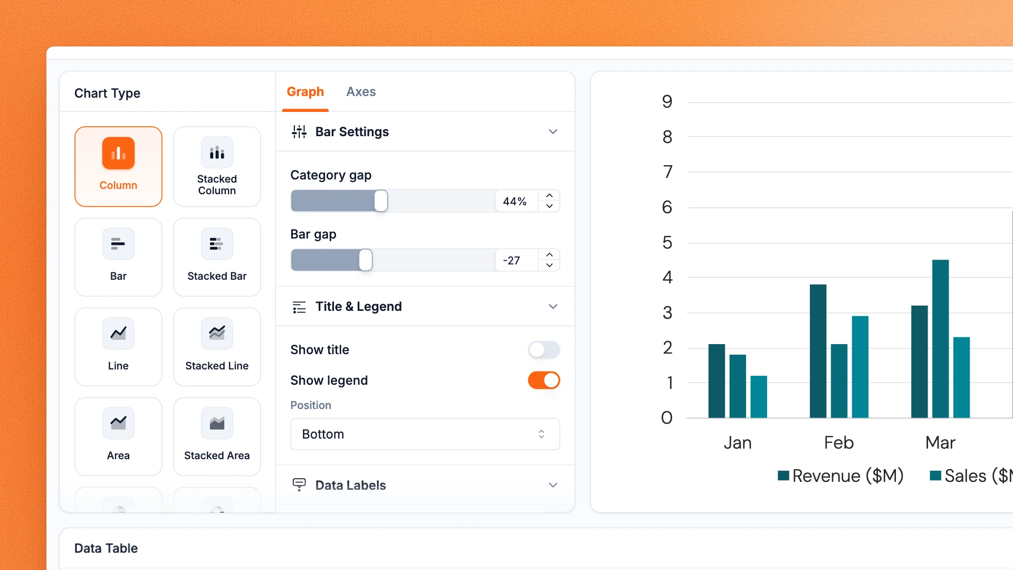1013x570 pixels.
Task: Click the Mar axis label in chart
Action: pos(940,442)
